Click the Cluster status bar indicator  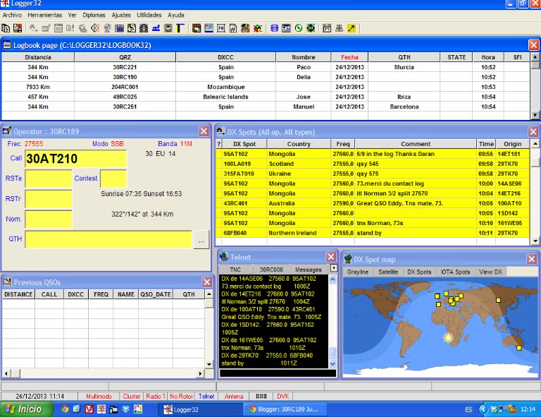132,397
